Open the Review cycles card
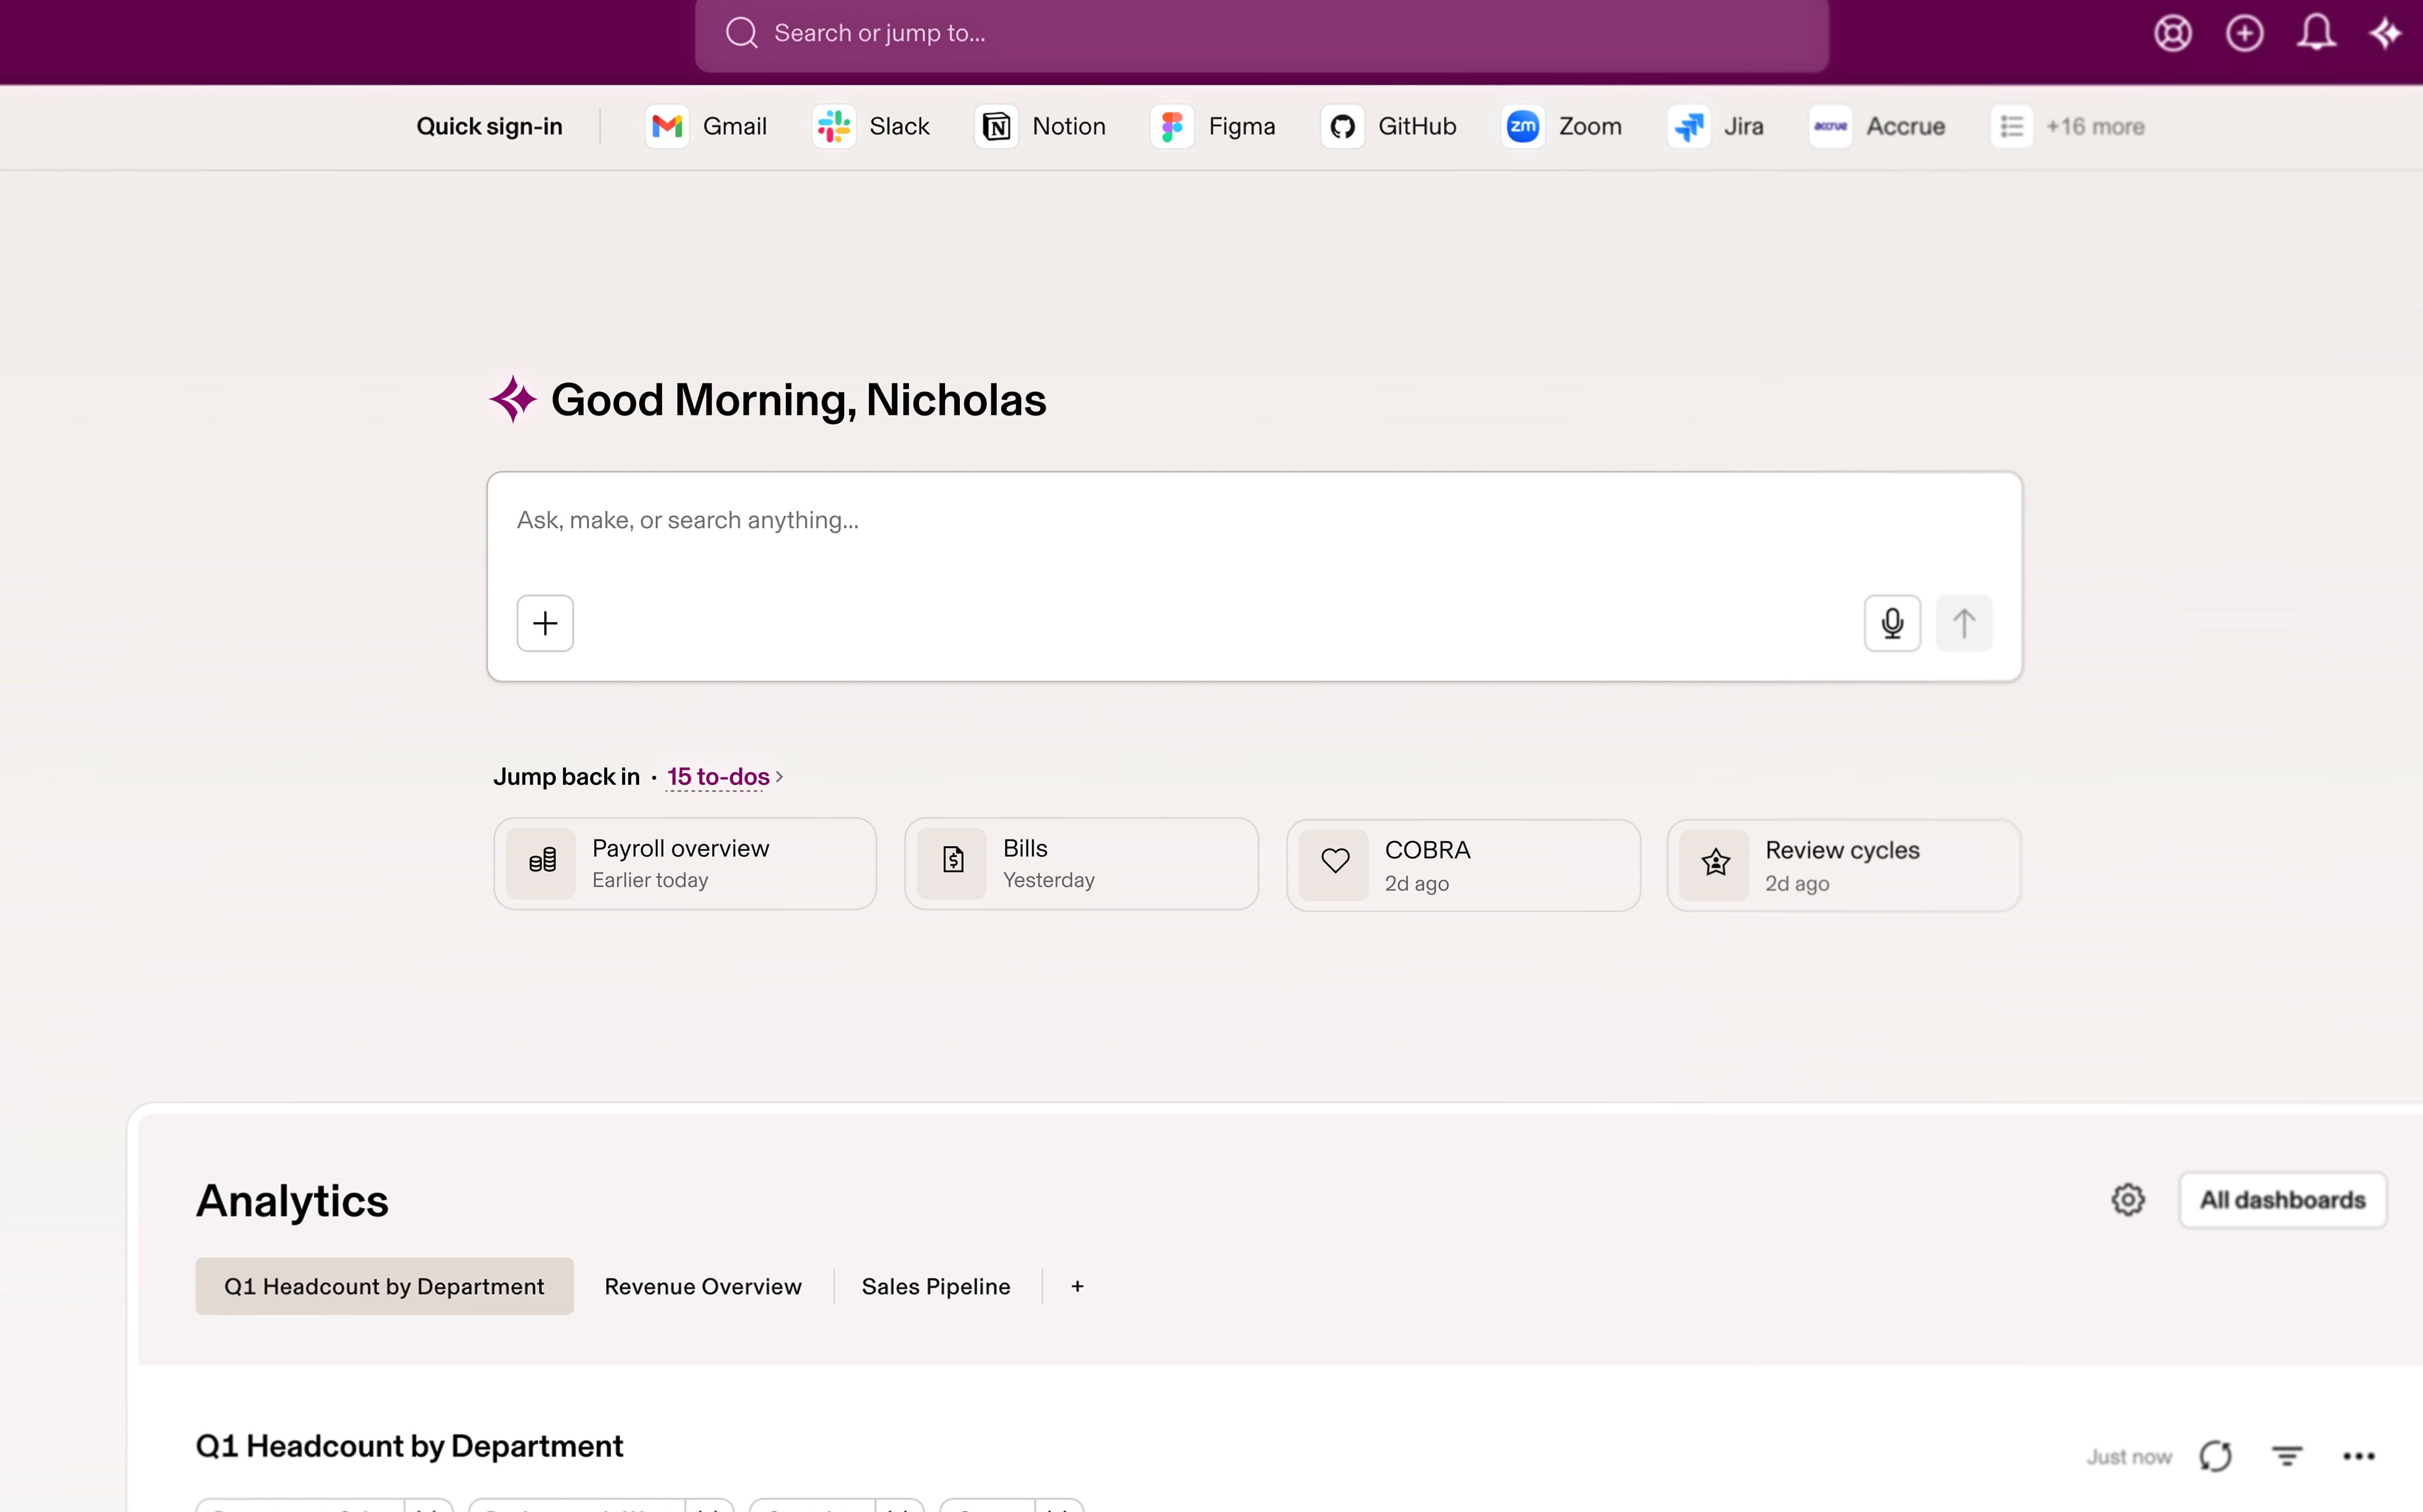The height and width of the screenshot is (1512, 2423). (1843, 866)
